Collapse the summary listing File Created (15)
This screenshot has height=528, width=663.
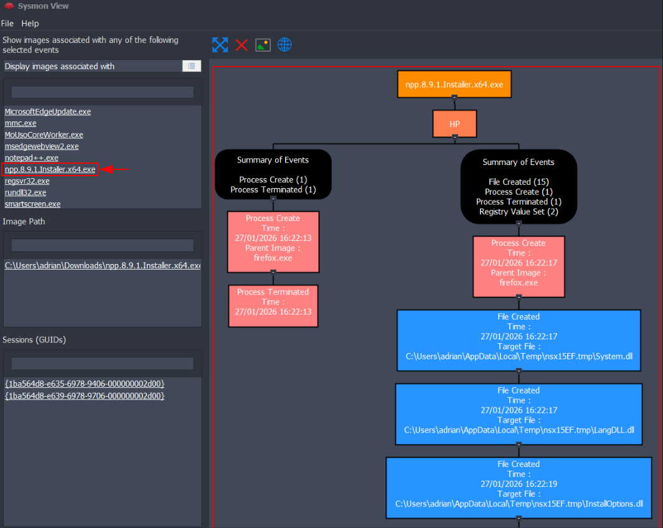click(x=519, y=224)
